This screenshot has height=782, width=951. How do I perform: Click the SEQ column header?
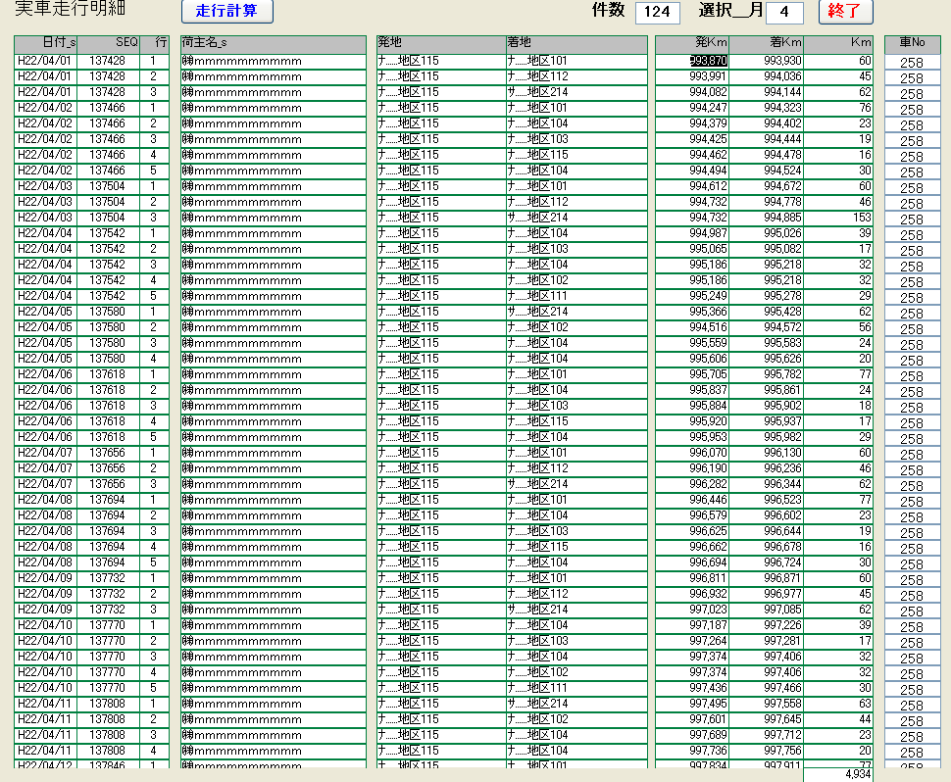coord(109,44)
